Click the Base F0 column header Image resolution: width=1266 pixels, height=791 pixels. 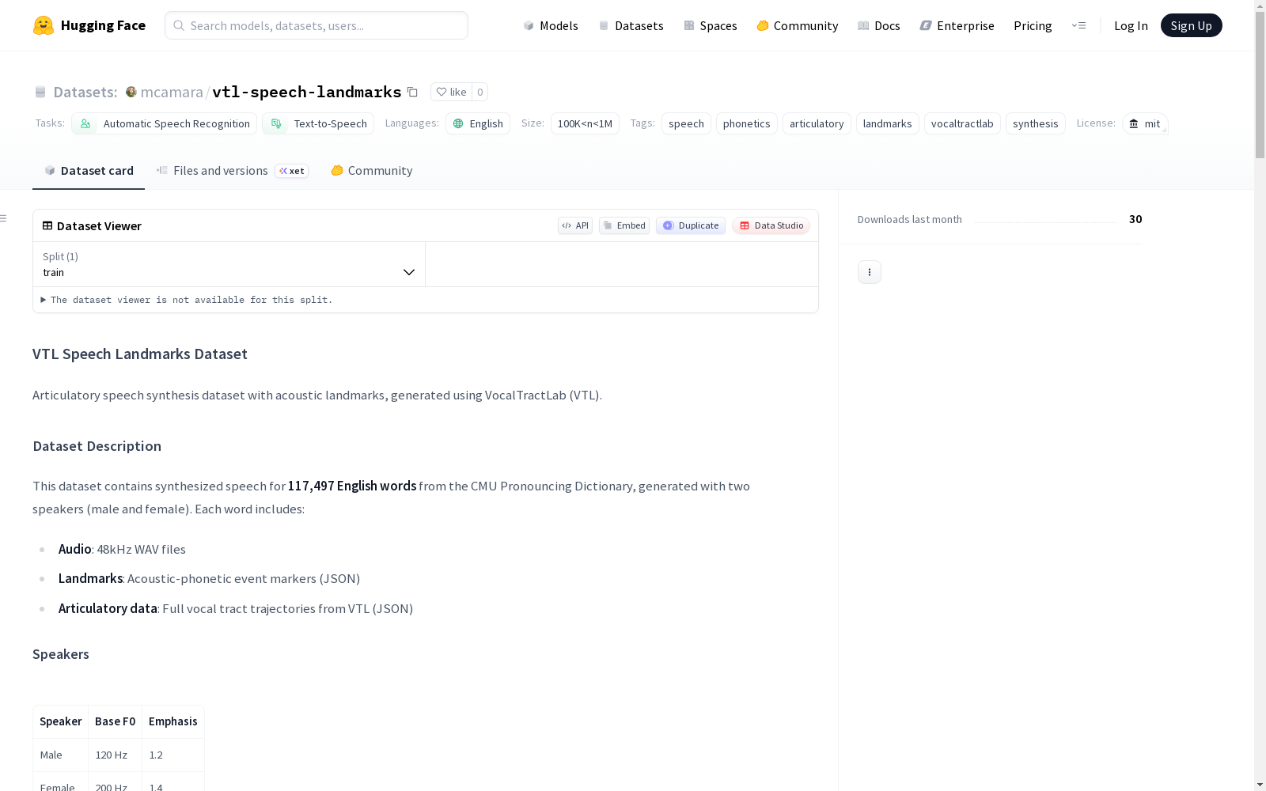115,721
